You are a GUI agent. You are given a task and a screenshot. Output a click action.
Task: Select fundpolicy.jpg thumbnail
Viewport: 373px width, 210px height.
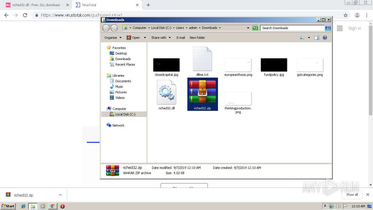click(274, 65)
